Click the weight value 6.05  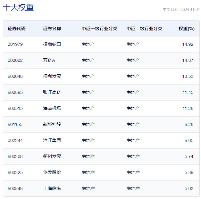pos(189,140)
